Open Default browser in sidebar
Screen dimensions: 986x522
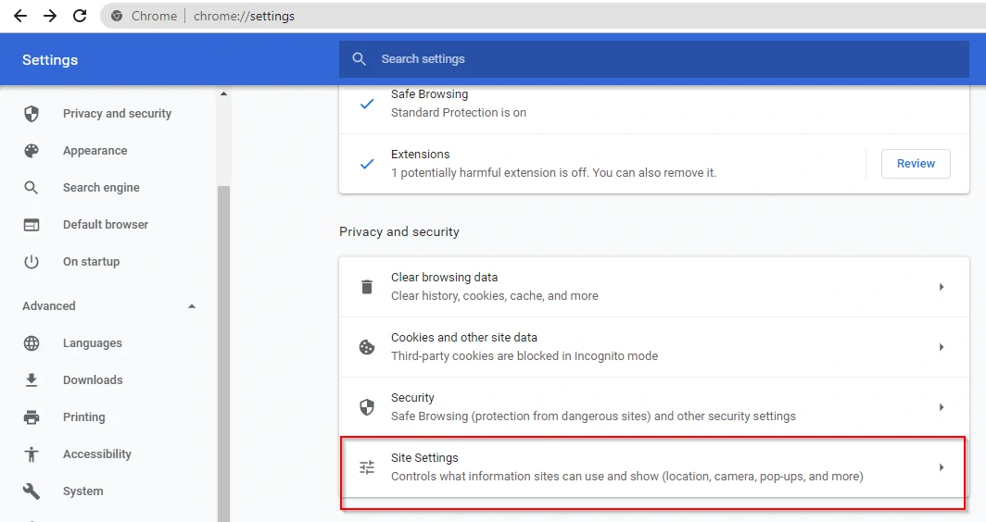pos(106,225)
